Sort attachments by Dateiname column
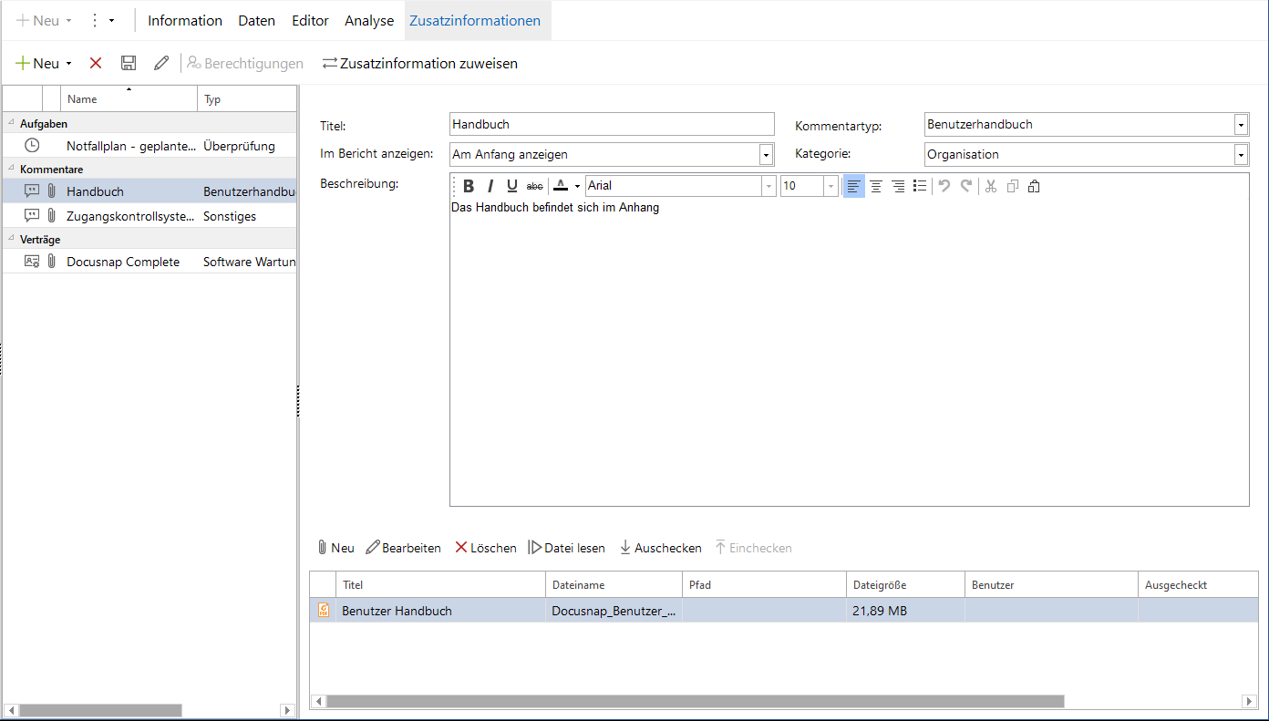Screen dimensions: 1269x721 click(614, 585)
